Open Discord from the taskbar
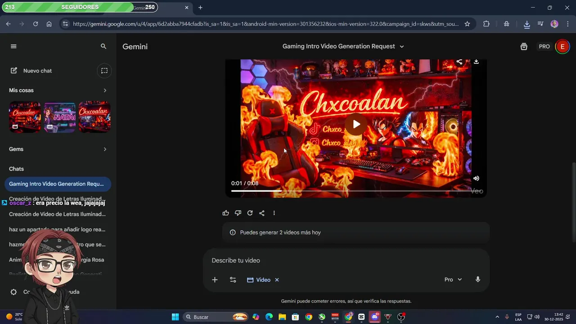 tap(375, 317)
